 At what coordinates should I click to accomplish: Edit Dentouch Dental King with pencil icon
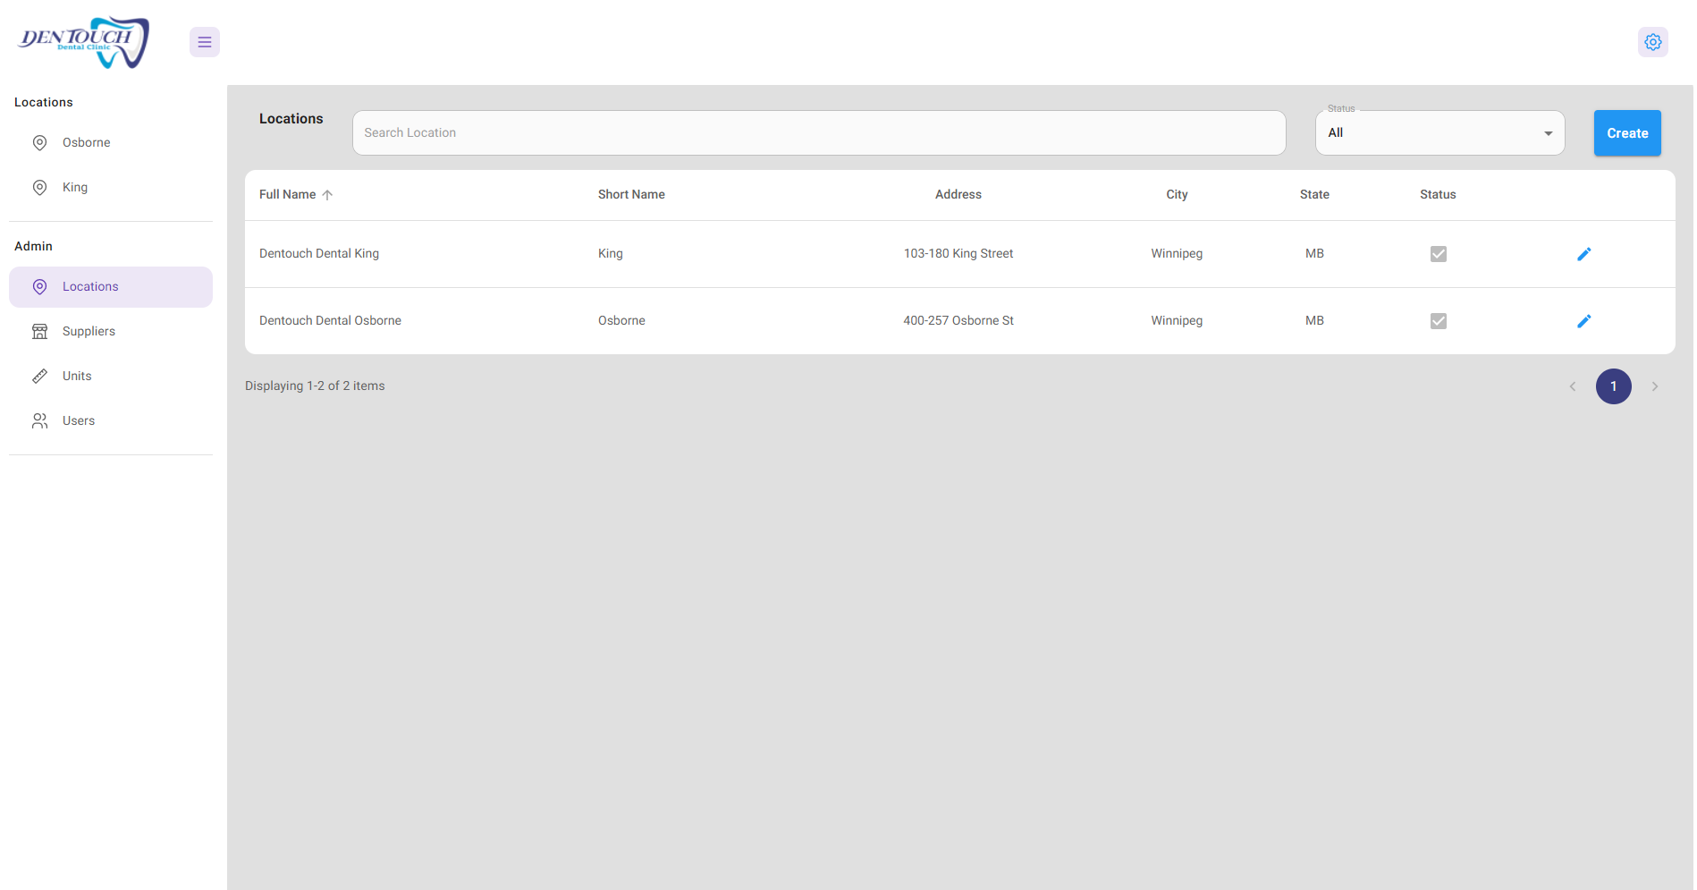(x=1583, y=254)
